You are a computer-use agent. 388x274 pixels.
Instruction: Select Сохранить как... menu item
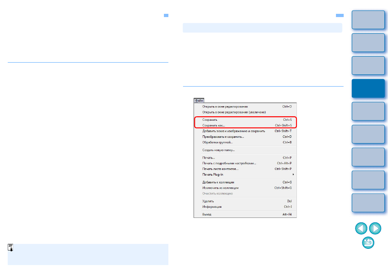[x=245, y=125]
